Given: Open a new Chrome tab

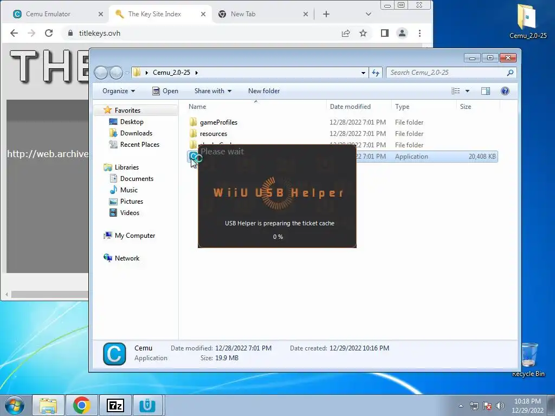Looking at the screenshot, I should pyautogui.click(x=326, y=14).
